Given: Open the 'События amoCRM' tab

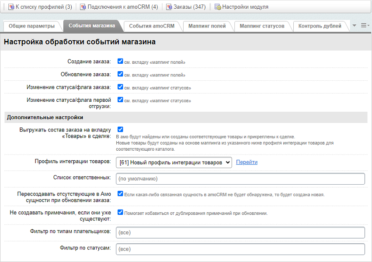Looking at the screenshot, I should (152, 26).
